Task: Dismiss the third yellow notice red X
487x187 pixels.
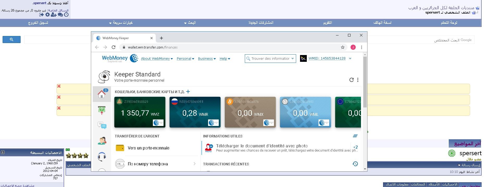Action: click(x=59, y=108)
